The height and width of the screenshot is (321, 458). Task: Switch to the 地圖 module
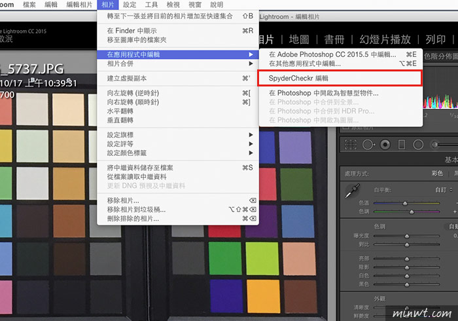coord(299,39)
